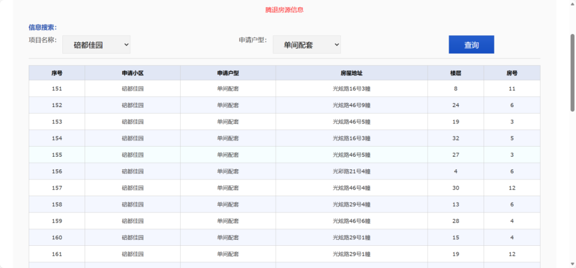Viewport: 576px width, 268px height.
Task: Click address 光炫路29号1幢 in row 161
Action: coord(352,254)
